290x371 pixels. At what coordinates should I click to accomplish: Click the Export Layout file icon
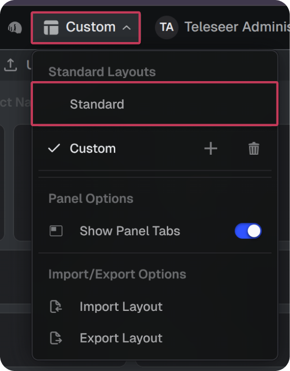(56, 338)
